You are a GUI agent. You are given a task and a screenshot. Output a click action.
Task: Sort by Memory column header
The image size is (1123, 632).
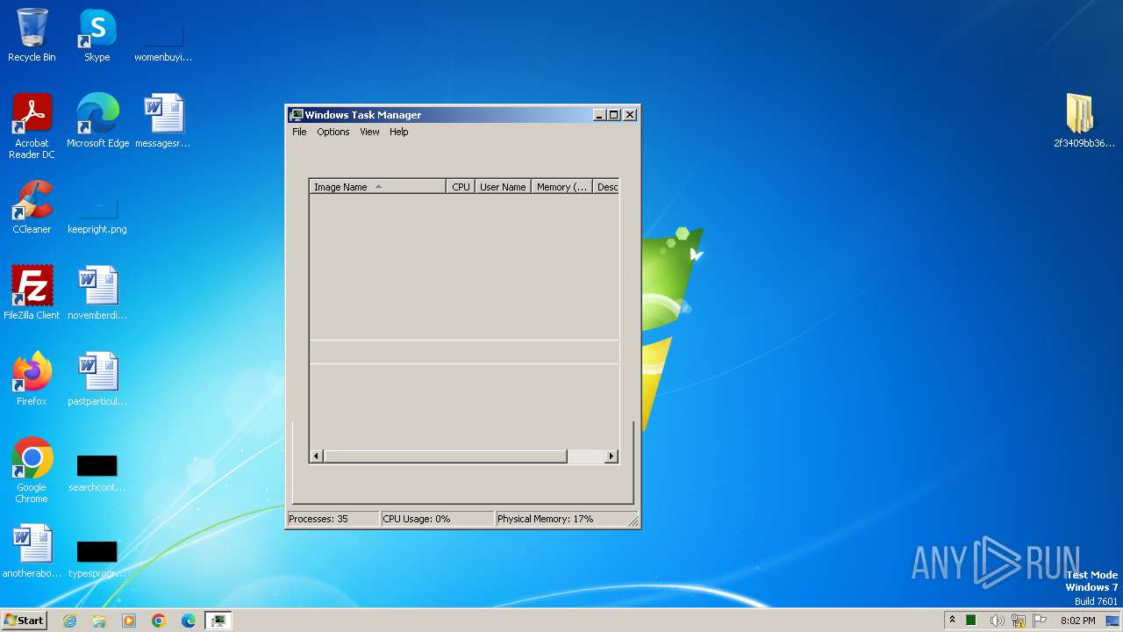562,187
